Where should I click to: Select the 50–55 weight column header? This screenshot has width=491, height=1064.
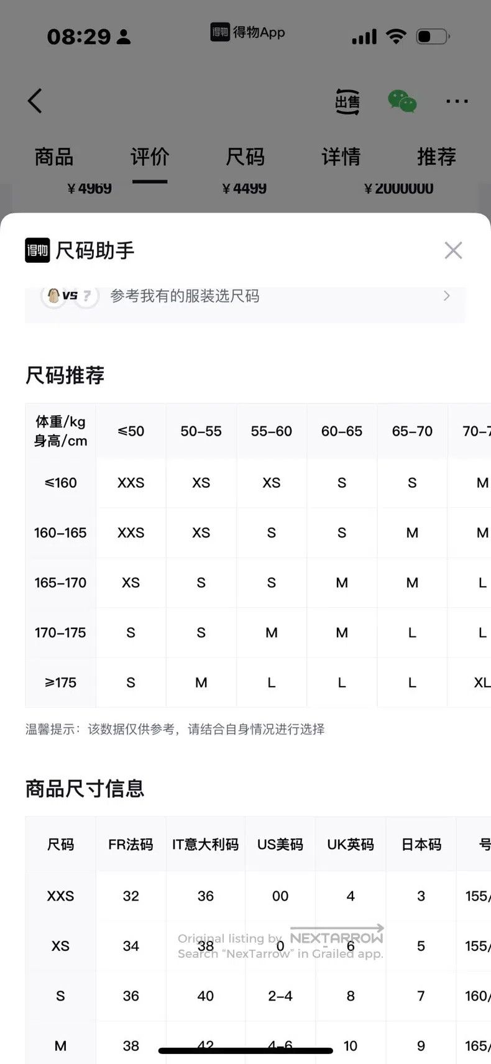(x=201, y=431)
